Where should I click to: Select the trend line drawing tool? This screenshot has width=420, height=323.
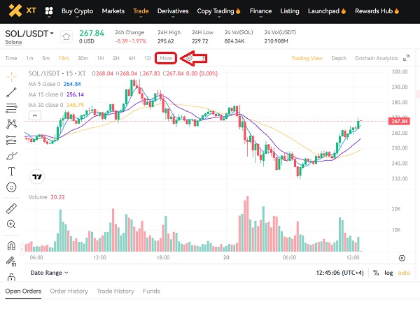point(11,92)
